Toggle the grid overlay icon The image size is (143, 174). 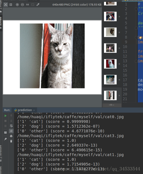11,5
